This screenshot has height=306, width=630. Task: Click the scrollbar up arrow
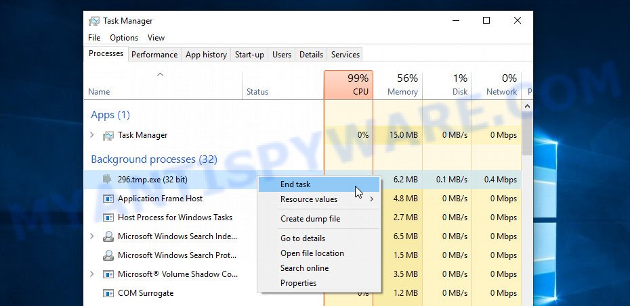[527, 106]
